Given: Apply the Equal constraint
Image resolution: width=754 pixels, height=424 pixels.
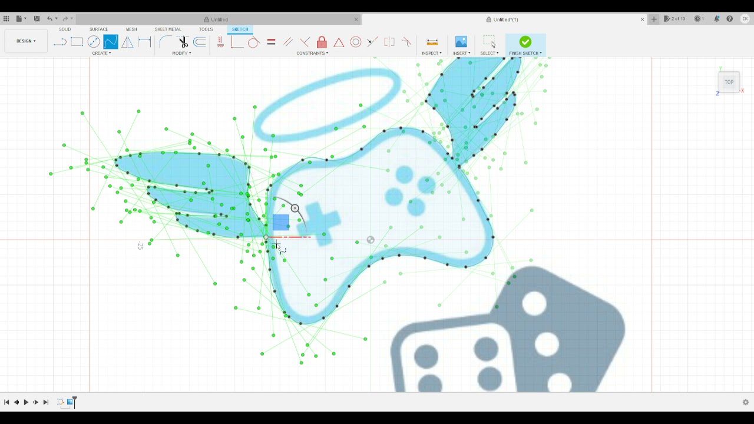Looking at the screenshot, I should pyautogui.click(x=271, y=42).
